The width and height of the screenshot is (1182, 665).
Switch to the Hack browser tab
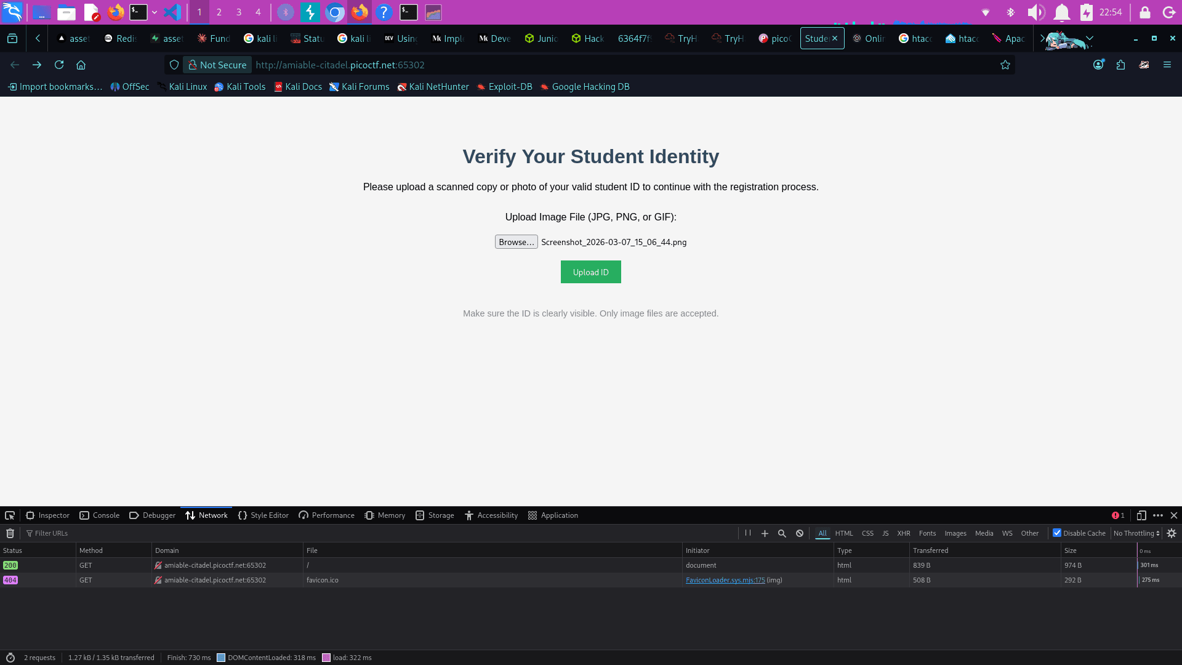(x=588, y=38)
